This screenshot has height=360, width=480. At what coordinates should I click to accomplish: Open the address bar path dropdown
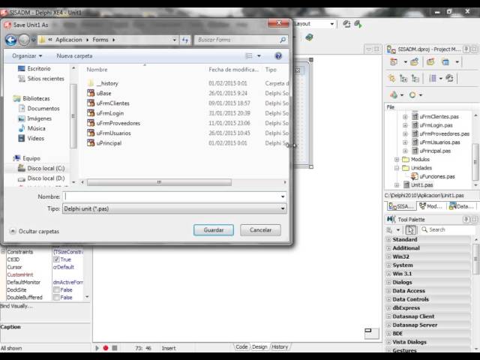pyautogui.click(x=174, y=40)
